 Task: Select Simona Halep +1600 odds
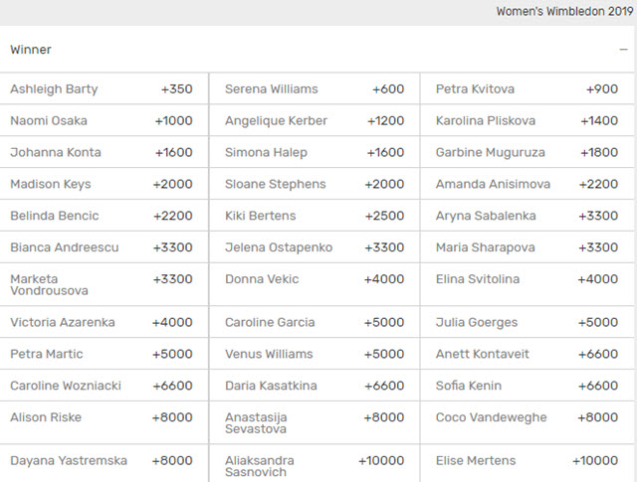point(315,153)
